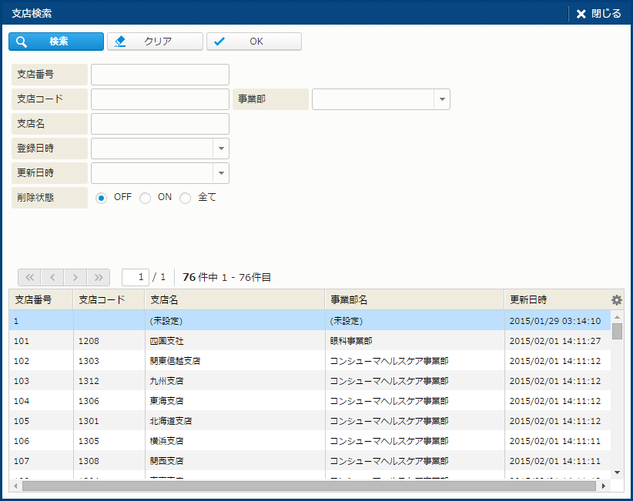Image resolution: width=633 pixels, height=501 pixels.
Task: Close the dialog with 閉じる
Action: pyautogui.click(x=598, y=14)
